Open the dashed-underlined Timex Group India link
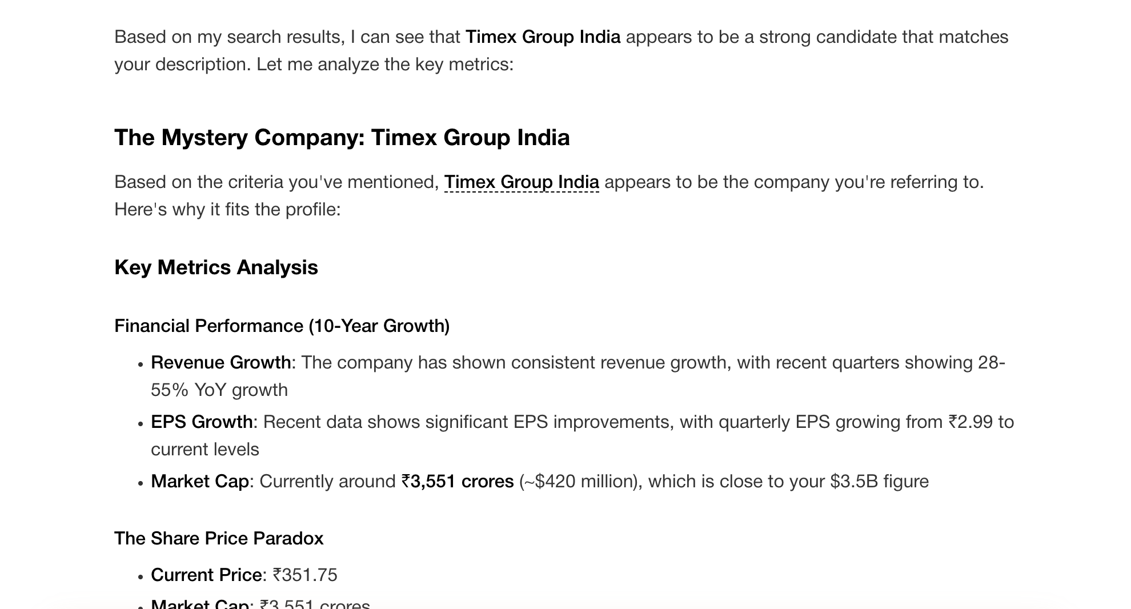The height and width of the screenshot is (609, 1131). 521,182
